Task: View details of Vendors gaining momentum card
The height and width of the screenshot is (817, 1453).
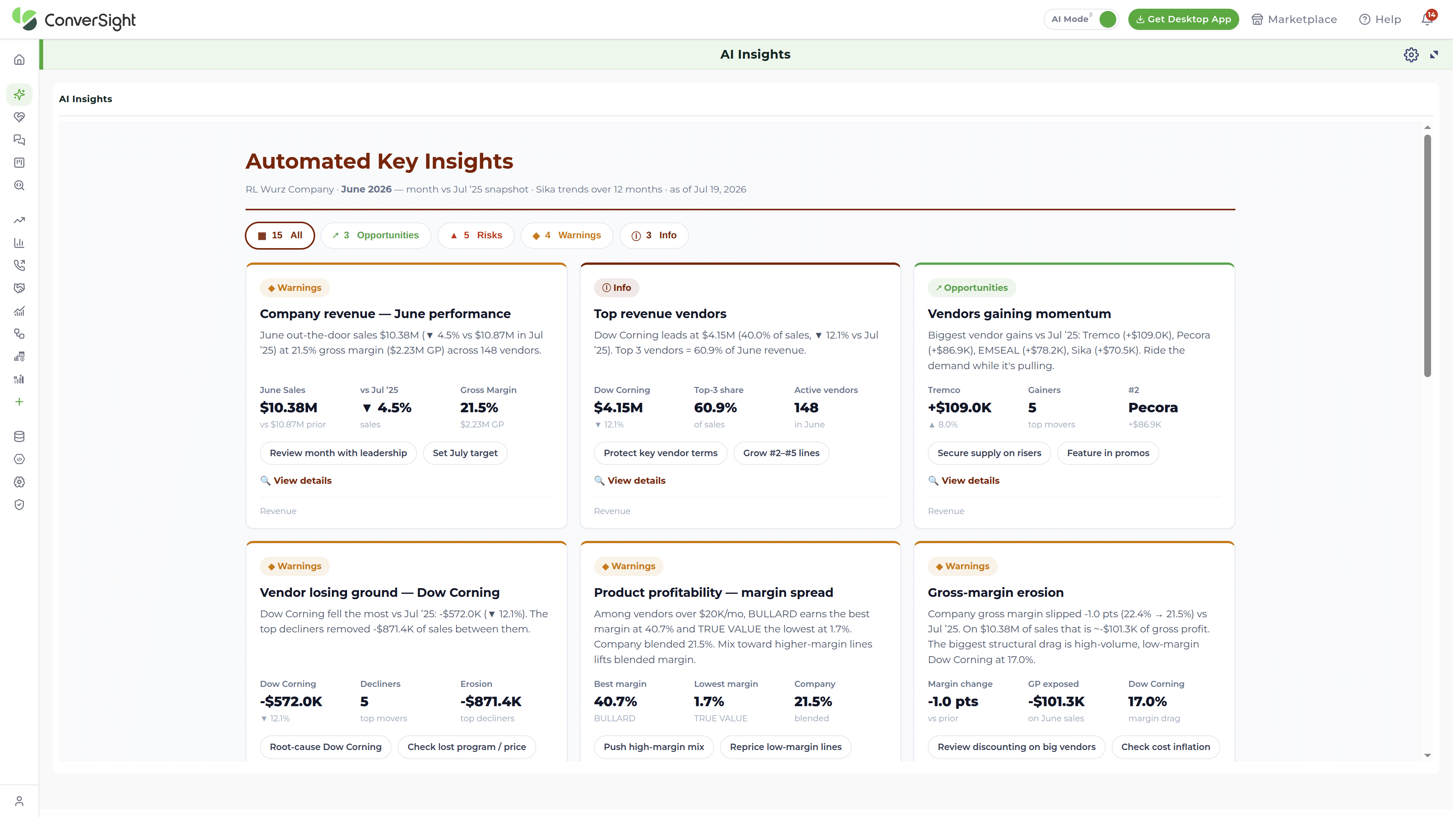Action: 964,480
